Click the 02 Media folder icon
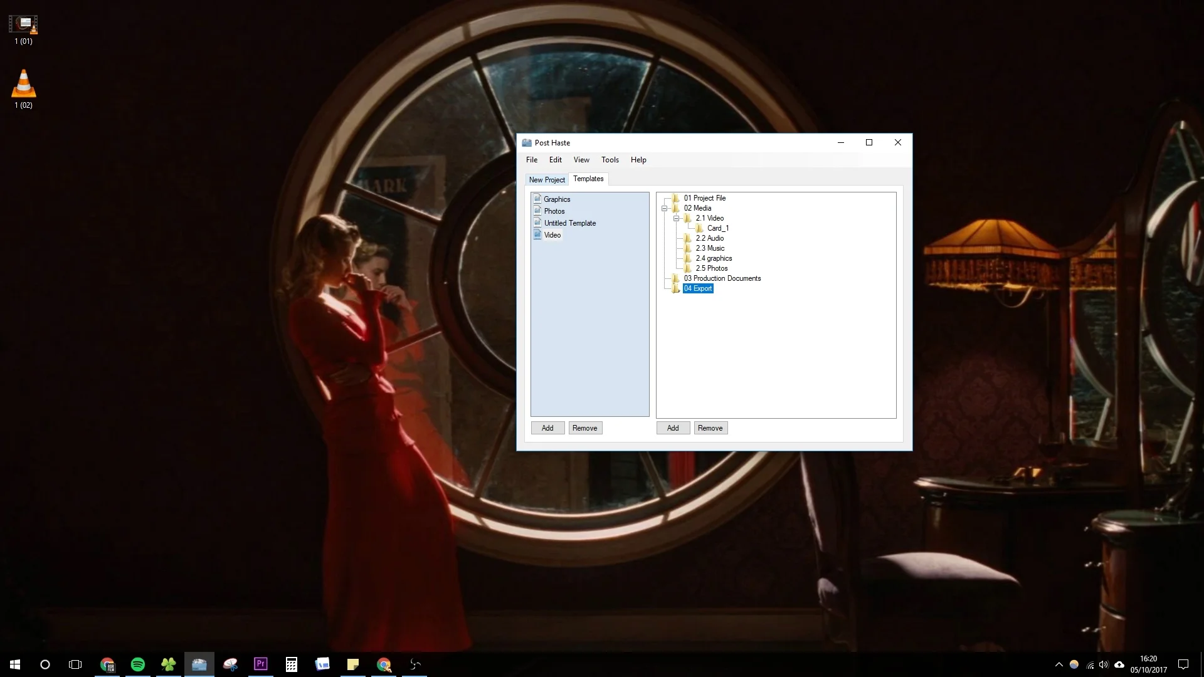 [x=676, y=208]
